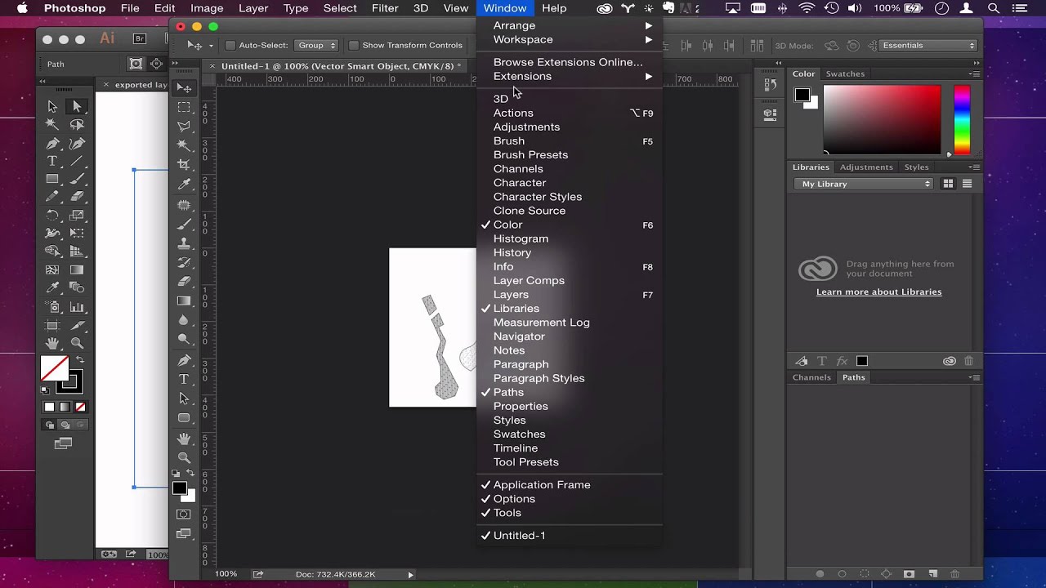This screenshot has height=588, width=1046.
Task: Click the foreground color swatch in Color panel
Action: 802,96
